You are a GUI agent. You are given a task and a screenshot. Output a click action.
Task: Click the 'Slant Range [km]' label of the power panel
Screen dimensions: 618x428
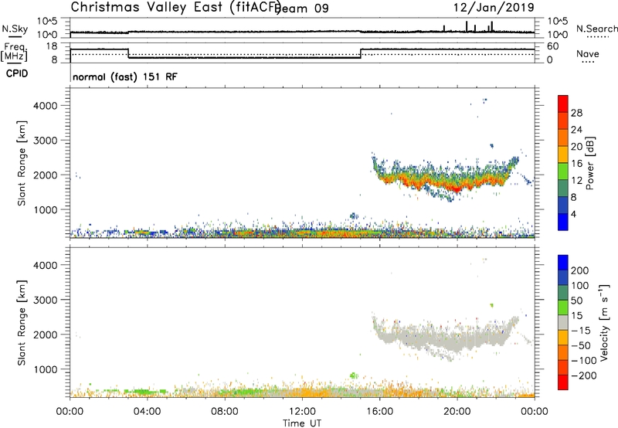pos(22,163)
